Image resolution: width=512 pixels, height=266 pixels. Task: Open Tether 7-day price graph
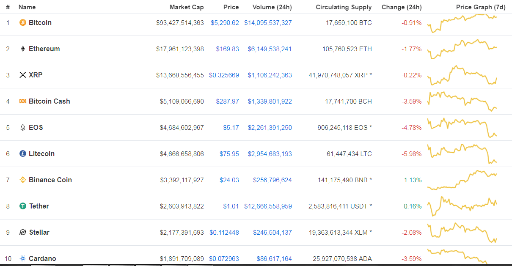(x=462, y=206)
